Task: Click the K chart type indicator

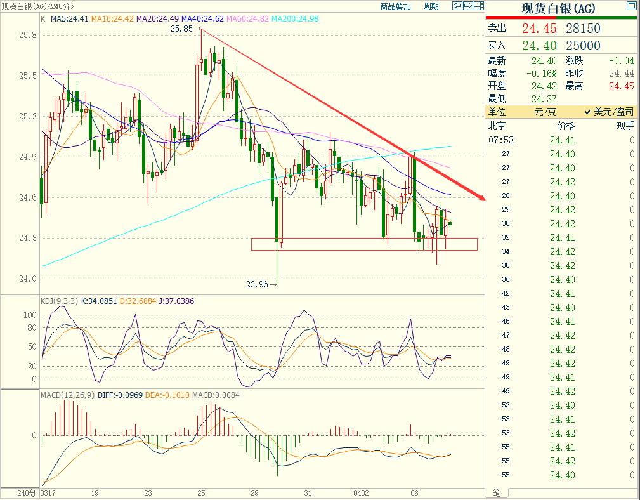Action: (x=42, y=19)
